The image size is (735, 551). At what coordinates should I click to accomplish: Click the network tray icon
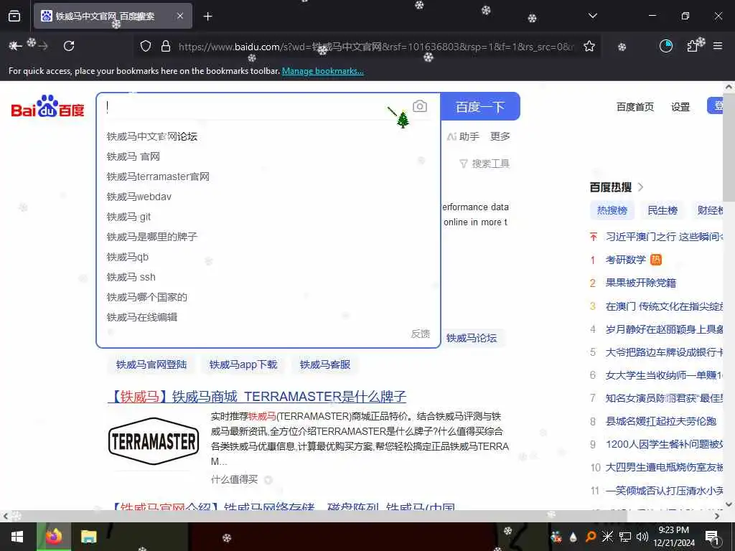click(x=625, y=537)
